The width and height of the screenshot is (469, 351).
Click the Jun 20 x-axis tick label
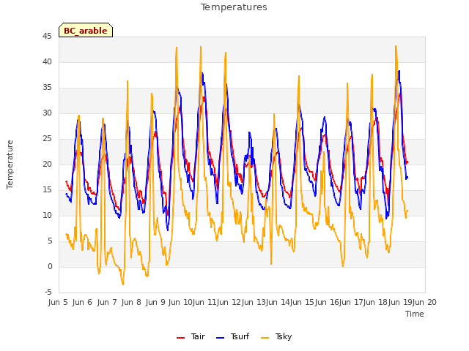point(424,302)
